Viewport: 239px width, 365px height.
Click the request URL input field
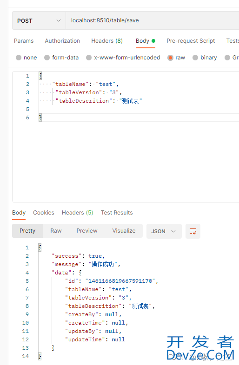(x=153, y=21)
